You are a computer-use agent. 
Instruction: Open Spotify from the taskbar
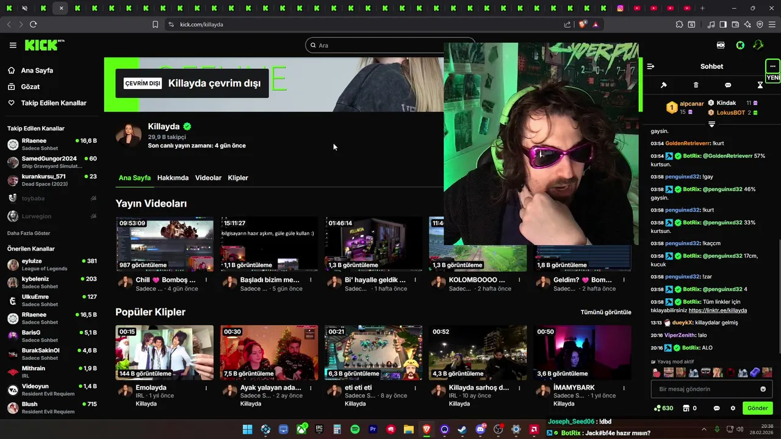355,429
